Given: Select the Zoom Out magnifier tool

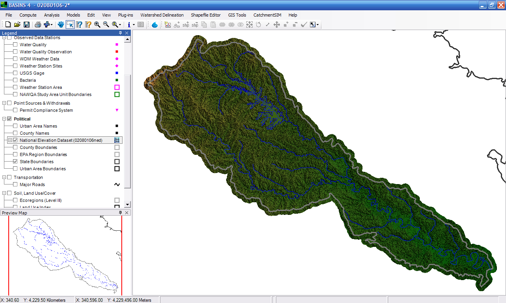Looking at the screenshot, I should 106,24.
